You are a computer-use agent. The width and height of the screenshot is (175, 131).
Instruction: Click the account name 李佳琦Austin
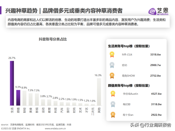tap(131, 94)
